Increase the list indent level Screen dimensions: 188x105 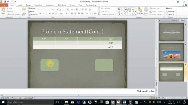[x=86, y=10]
